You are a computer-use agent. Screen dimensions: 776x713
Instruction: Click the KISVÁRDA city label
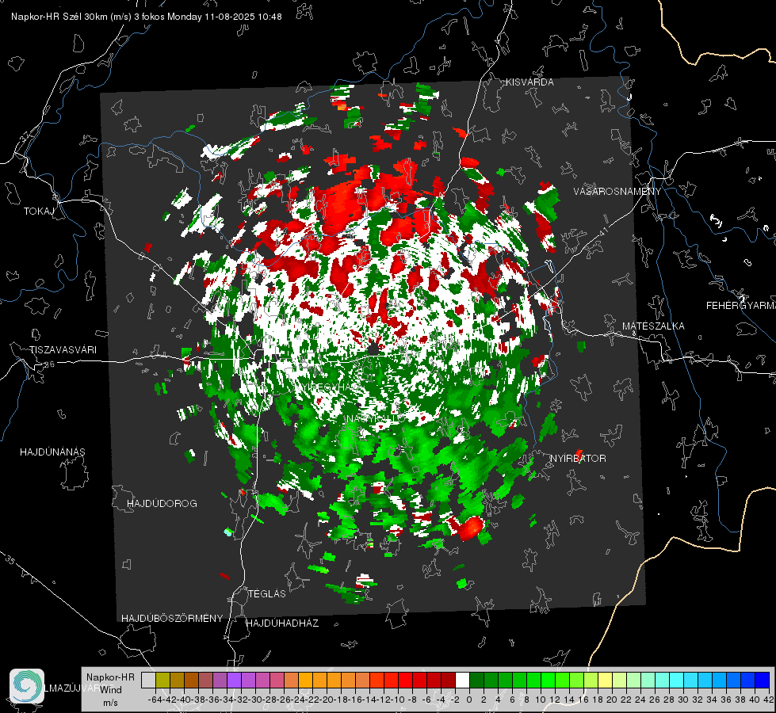coord(529,82)
